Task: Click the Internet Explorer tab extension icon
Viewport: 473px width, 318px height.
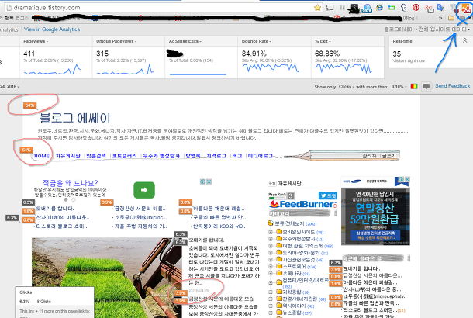Action: 379,7
